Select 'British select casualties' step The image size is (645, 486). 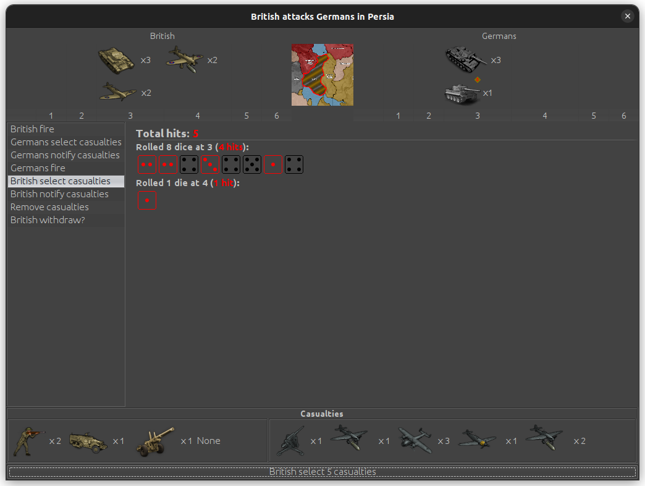(x=66, y=181)
